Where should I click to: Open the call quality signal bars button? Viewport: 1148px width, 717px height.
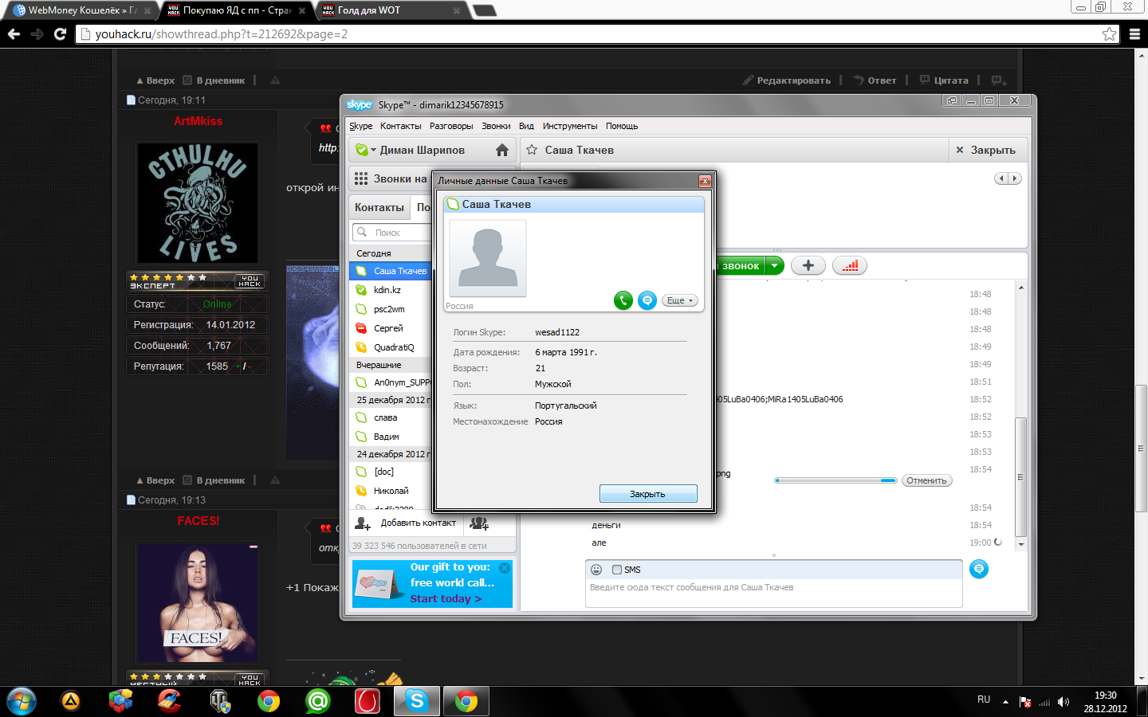850,266
